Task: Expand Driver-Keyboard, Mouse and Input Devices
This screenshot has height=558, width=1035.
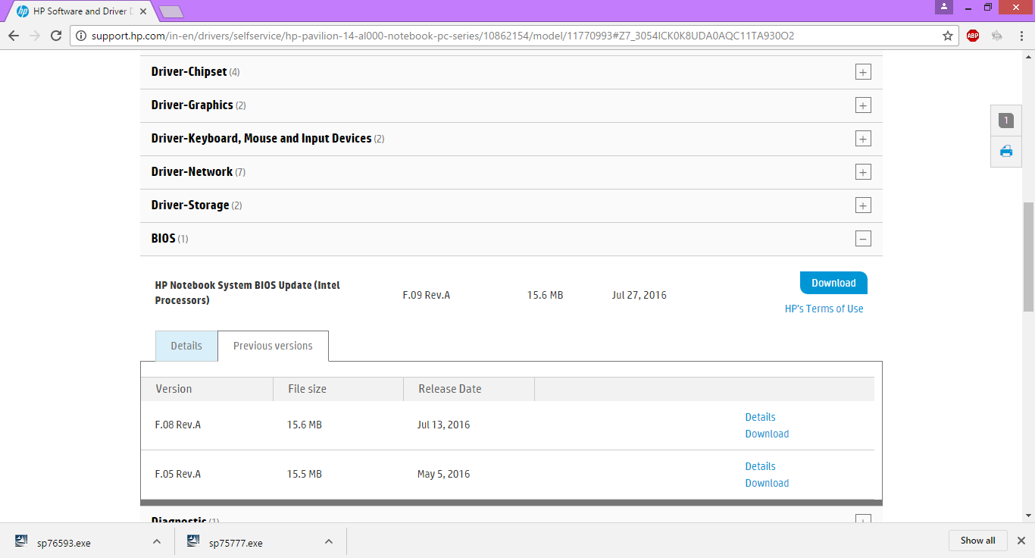Action: pos(863,139)
